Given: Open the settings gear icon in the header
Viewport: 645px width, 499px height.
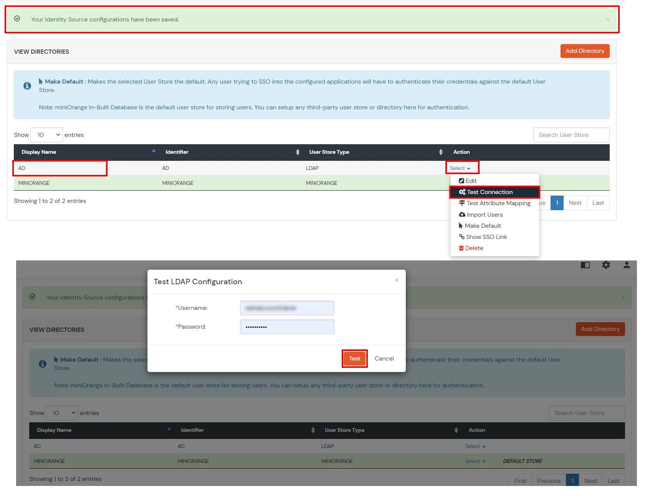Looking at the screenshot, I should [x=606, y=265].
